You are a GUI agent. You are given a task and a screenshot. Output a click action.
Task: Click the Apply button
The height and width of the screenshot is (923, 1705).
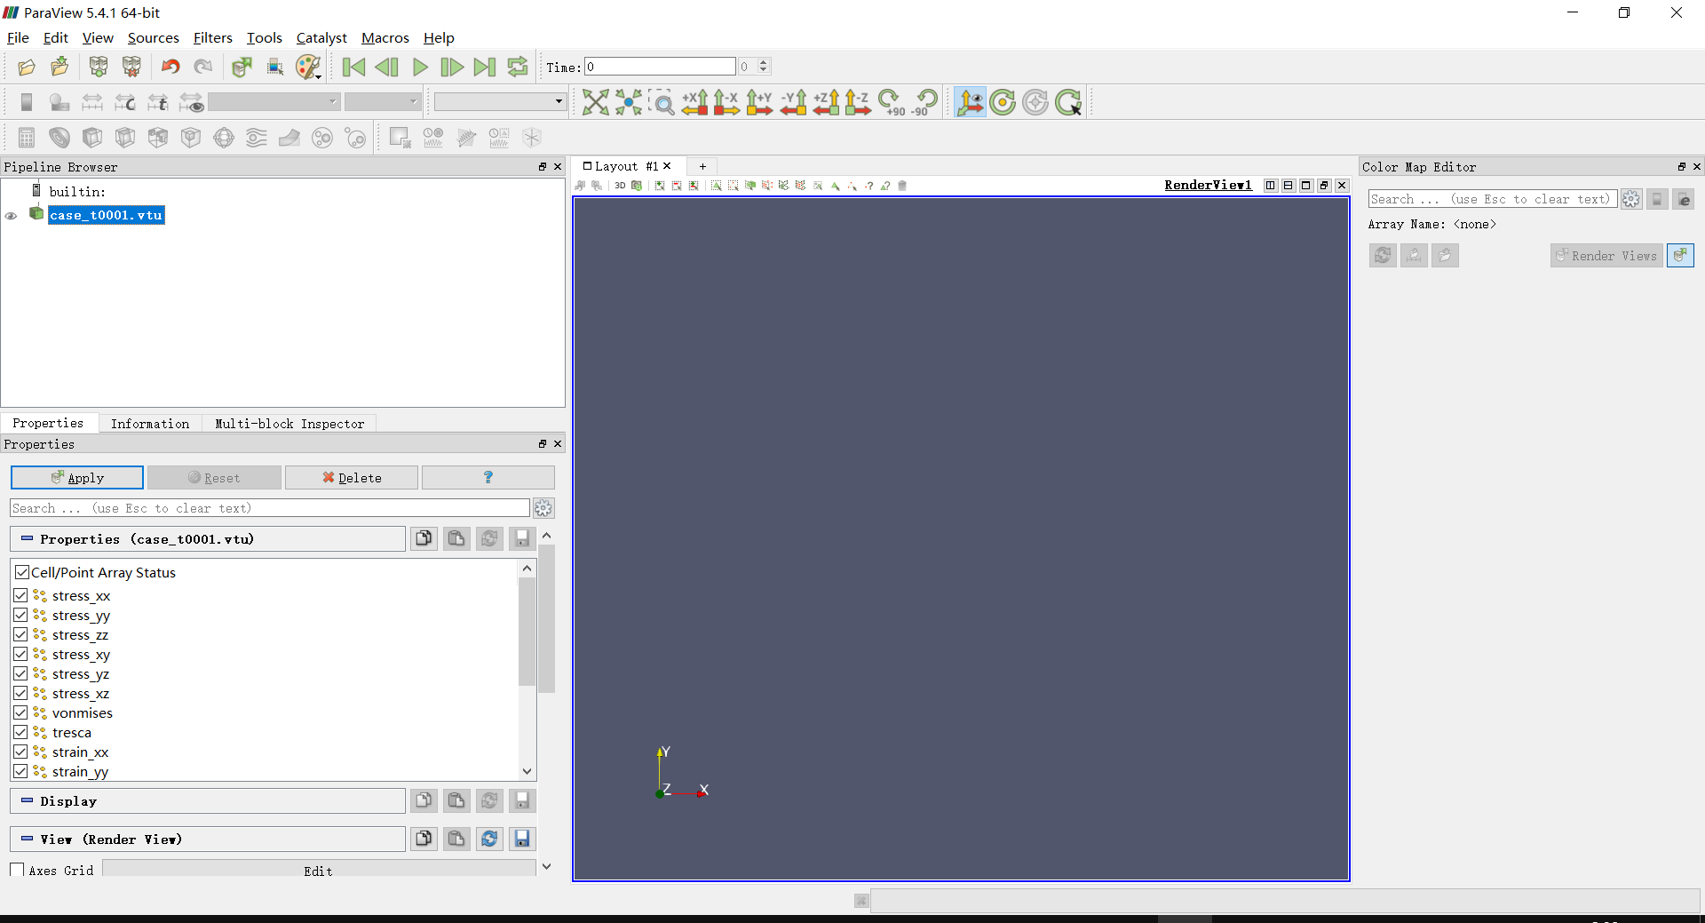[x=76, y=477]
